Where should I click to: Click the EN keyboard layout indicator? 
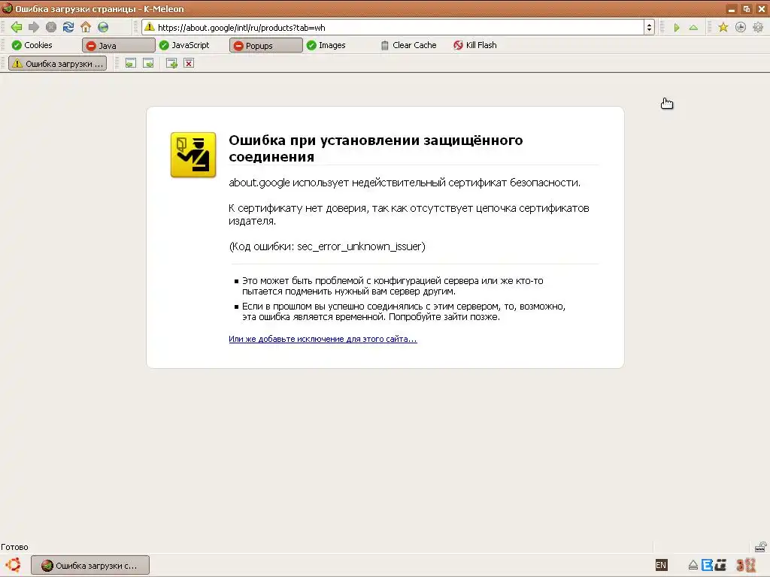click(x=661, y=565)
